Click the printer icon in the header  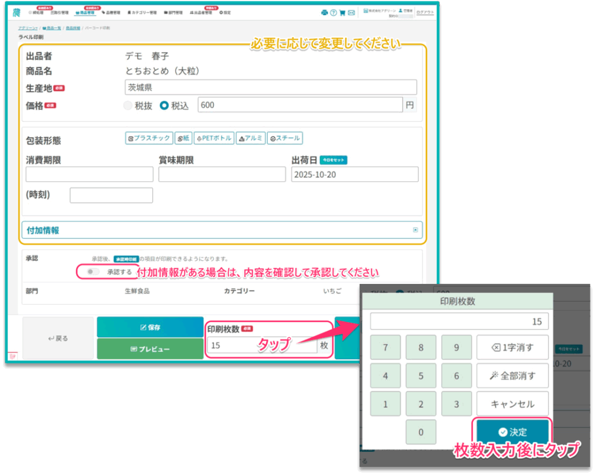(324, 12)
